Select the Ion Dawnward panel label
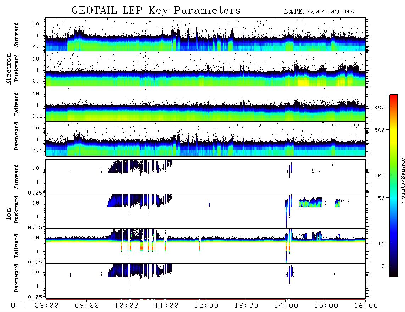 pos(16,278)
